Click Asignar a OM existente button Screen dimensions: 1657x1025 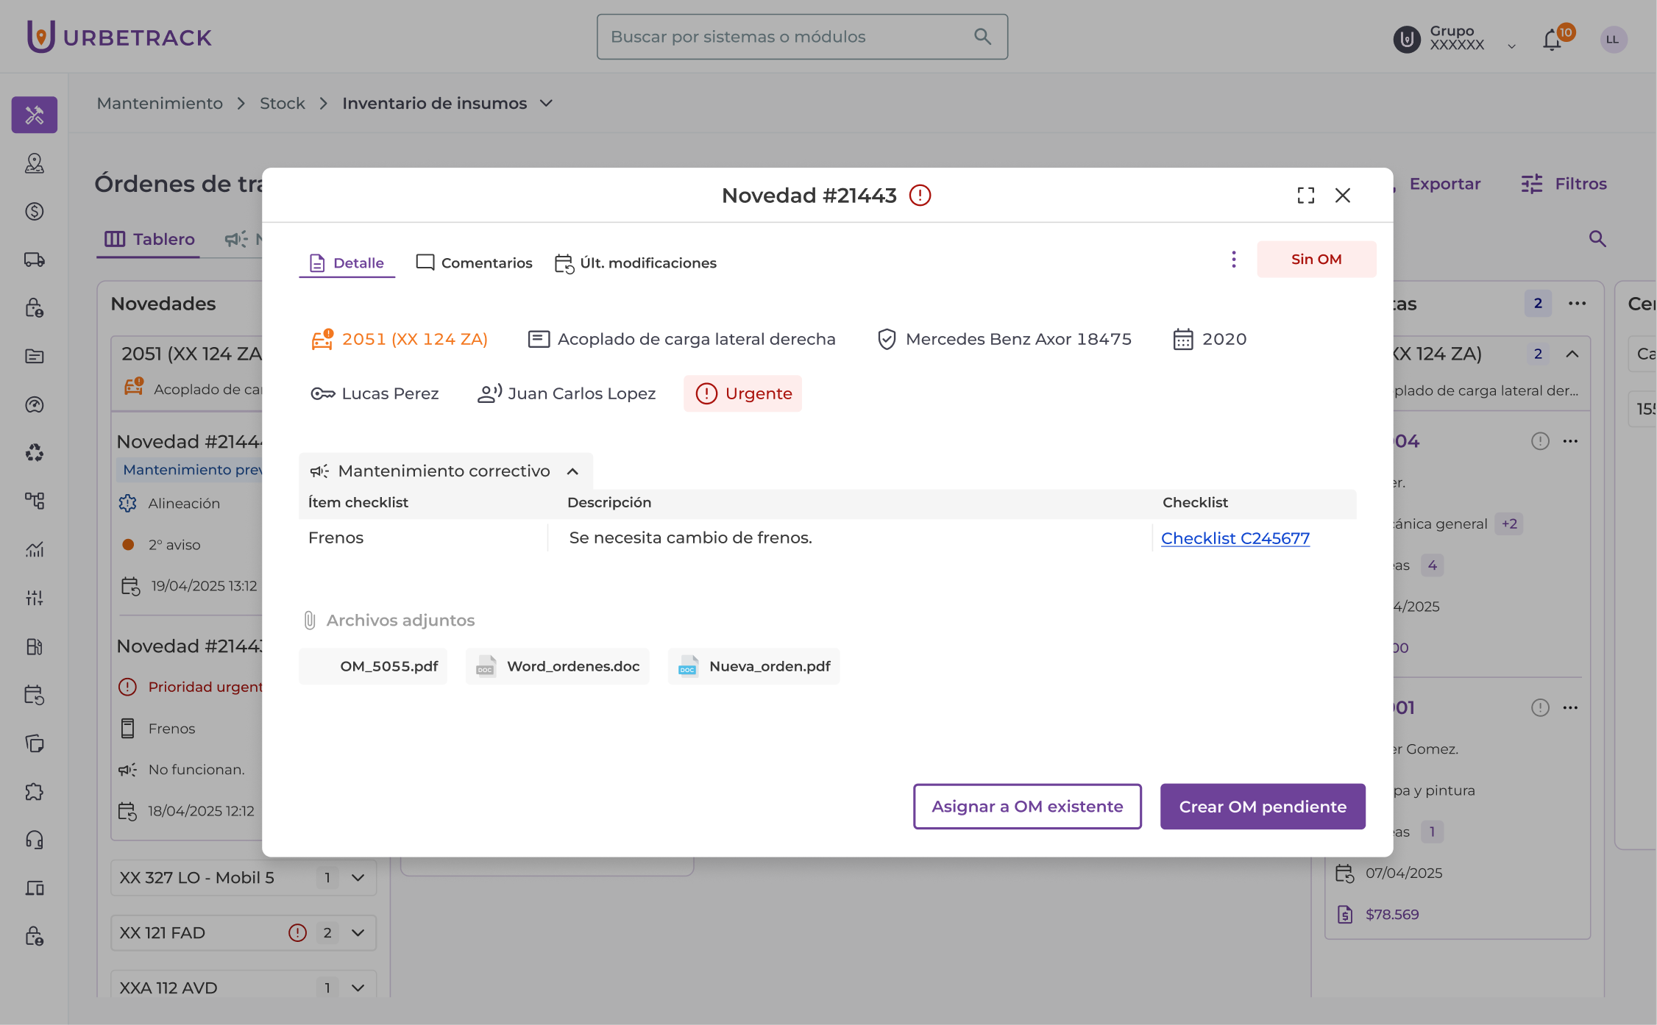click(x=1027, y=807)
